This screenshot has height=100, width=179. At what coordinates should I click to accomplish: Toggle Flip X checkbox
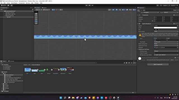tap(155, 30)
